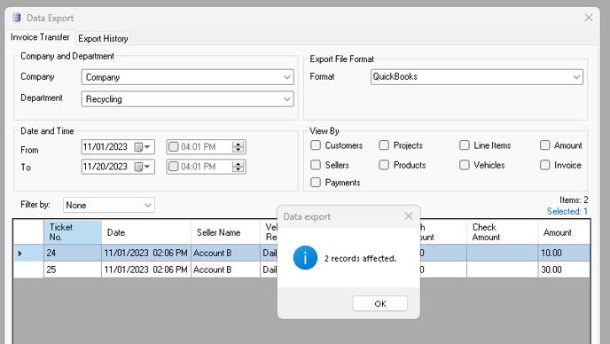Image resolution: width=610 pixels, height=344 pixels.
Task: Click the To time spinner arrows
Action: click(239, 167)
